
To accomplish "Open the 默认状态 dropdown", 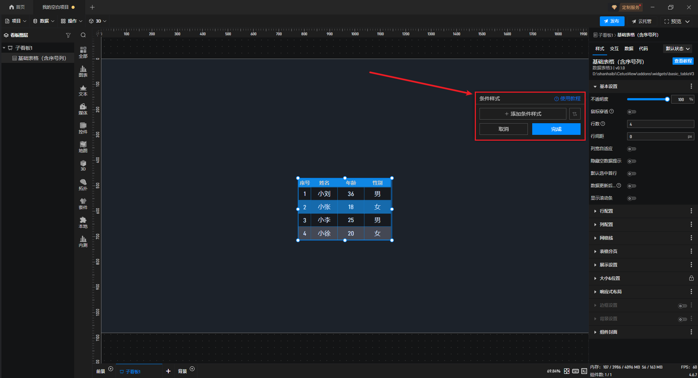I will (678, 49).
